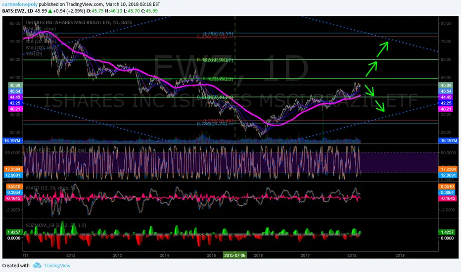461x272 pixels.
Task: Select the BATS:EWZ, 1D symbol header text
Action: click(x=17, y=11)
